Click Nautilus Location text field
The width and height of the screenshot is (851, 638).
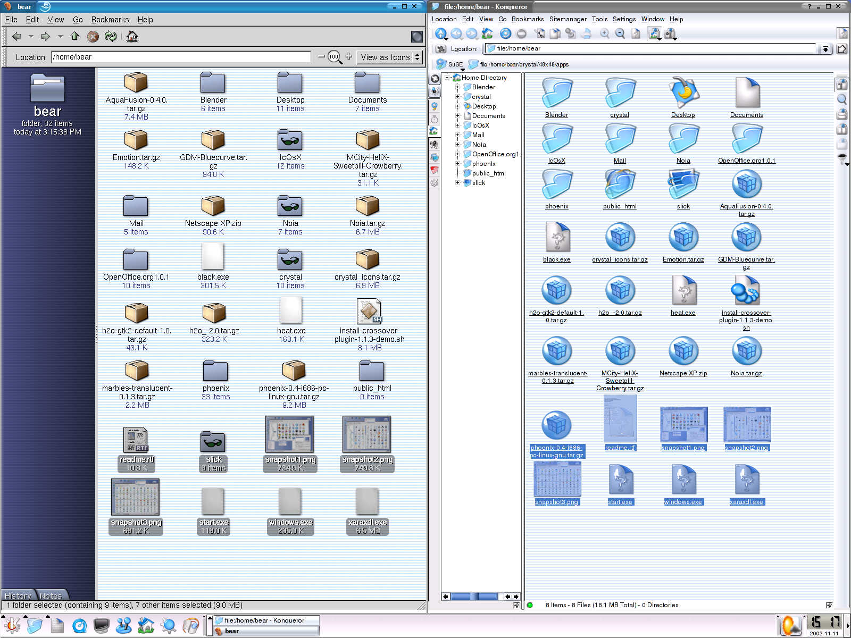tap(181, 57)
